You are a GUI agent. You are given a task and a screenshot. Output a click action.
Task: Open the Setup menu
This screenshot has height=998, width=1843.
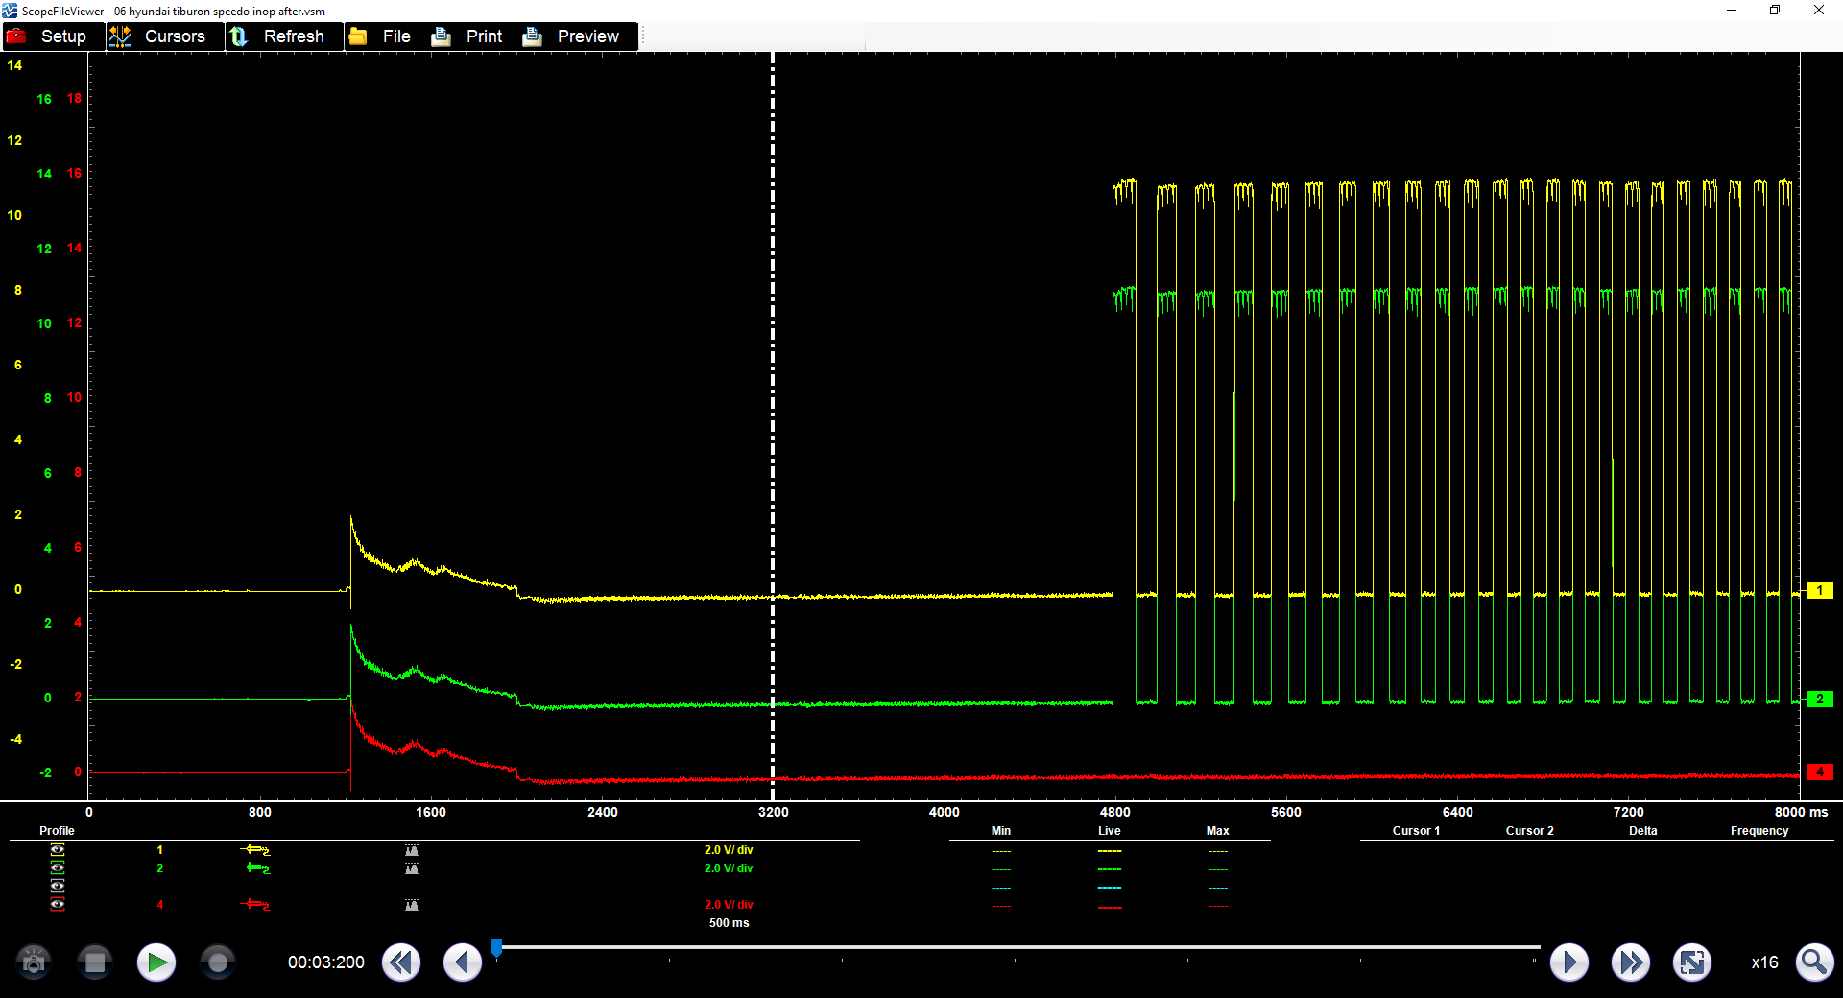pyautogui.click(x=54, y=36)
